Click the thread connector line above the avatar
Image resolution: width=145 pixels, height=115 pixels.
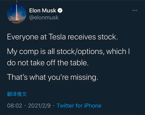click(17, 1)
